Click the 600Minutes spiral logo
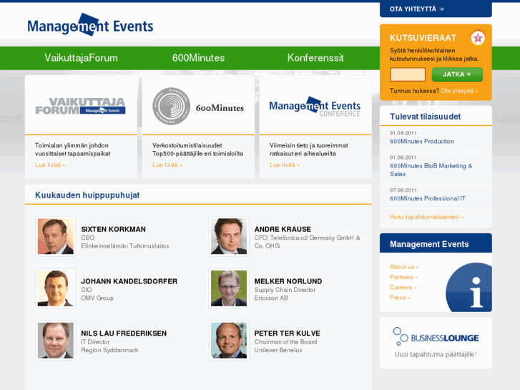520x390 pixels. 171,106
